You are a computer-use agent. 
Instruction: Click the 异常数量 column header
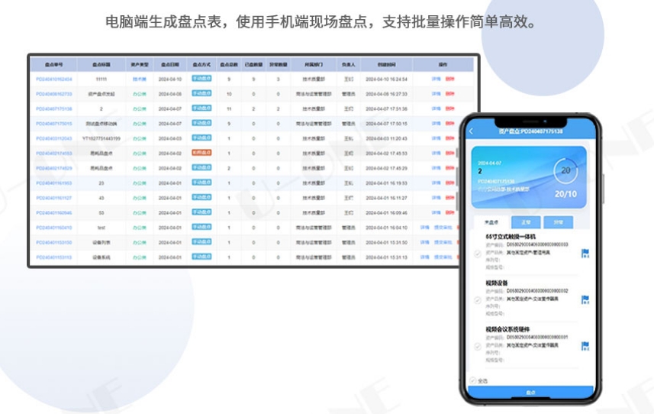coord(278,65)
